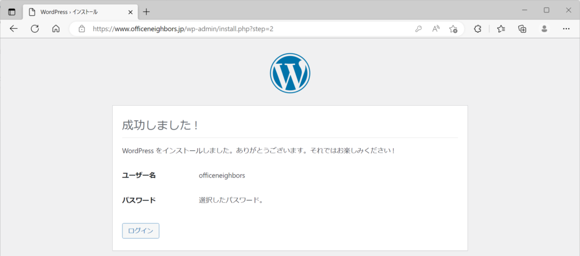Open the Extensions menu
Viewport: 580px width, 256px height.
point(477,29)
